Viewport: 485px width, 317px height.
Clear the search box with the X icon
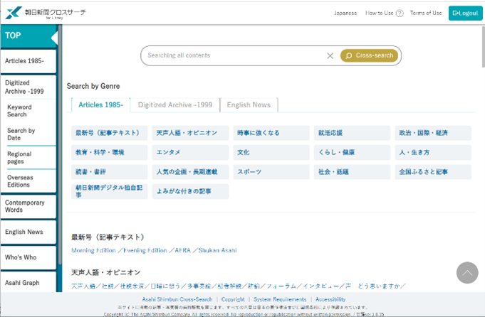pyautogui.click(x=330, y=56)
